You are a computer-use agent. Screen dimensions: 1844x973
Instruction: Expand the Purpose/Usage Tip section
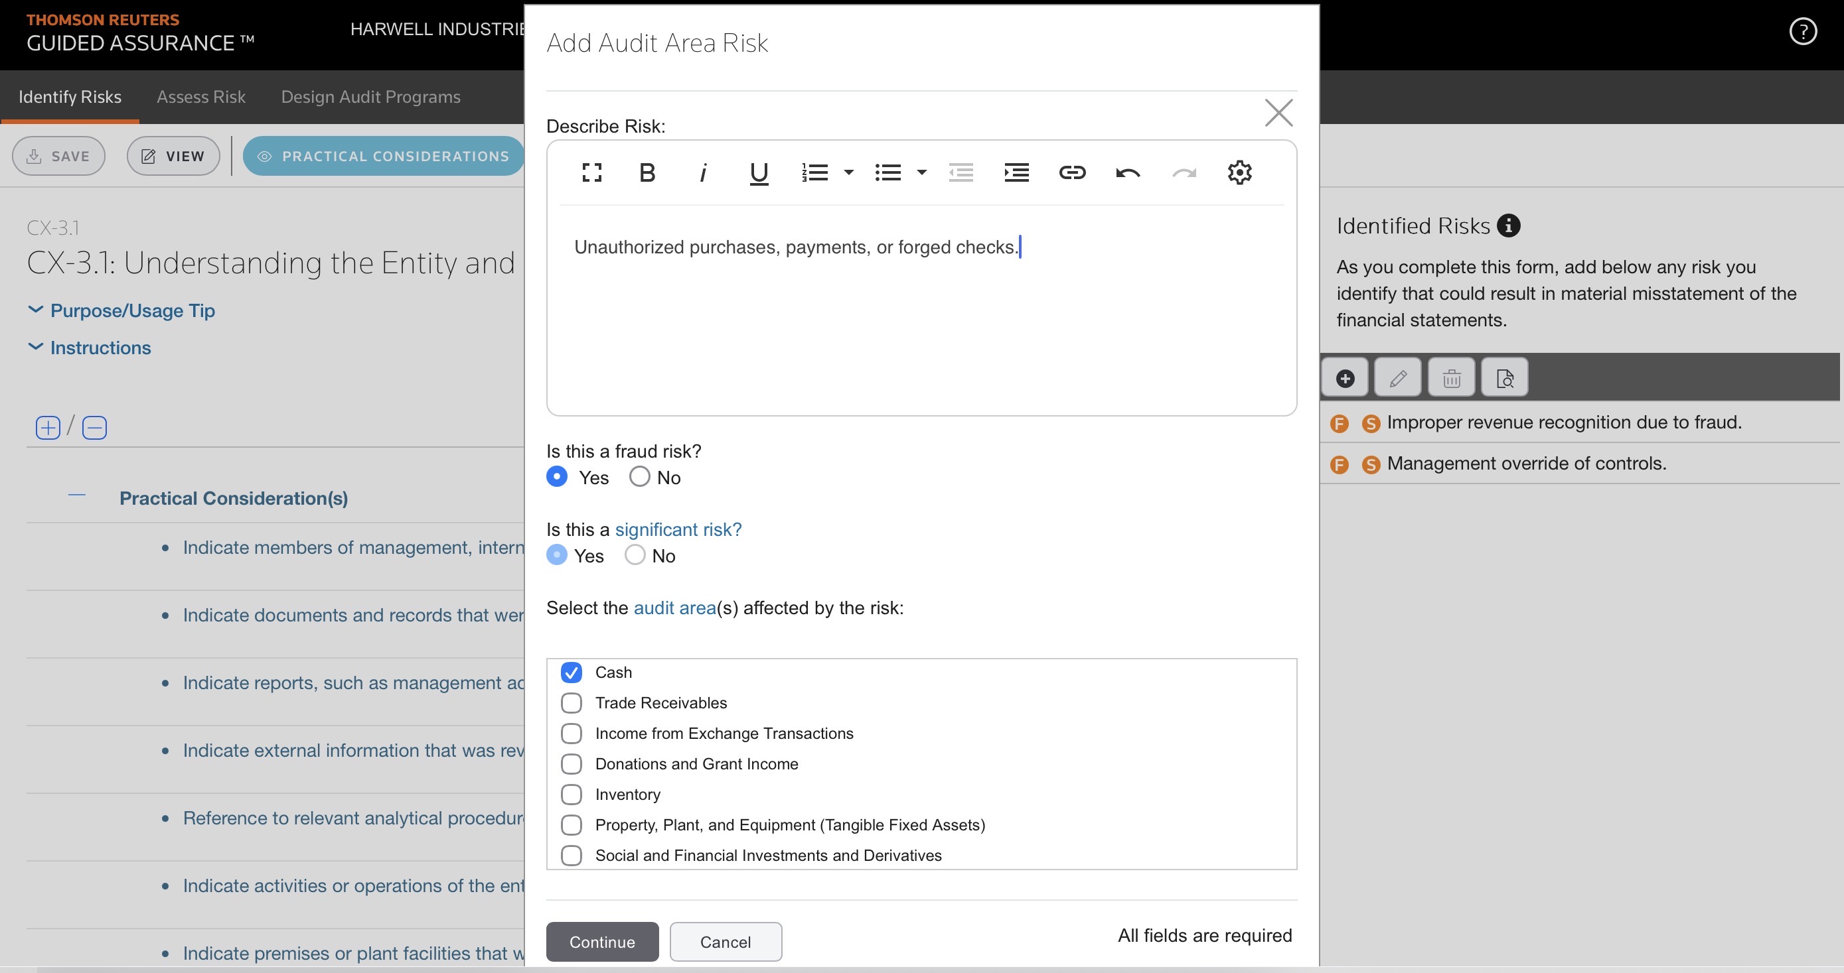[131, 310]
